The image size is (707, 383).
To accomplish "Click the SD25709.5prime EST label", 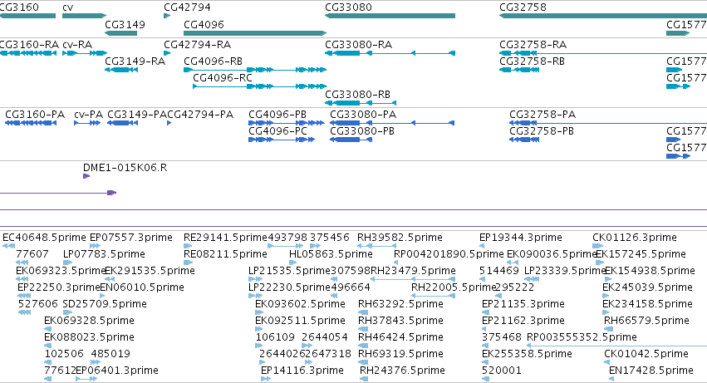I will pos(105,305).
